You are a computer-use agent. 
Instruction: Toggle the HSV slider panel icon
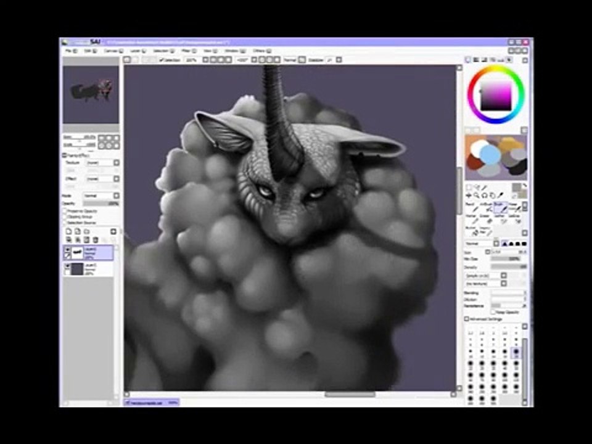[x=485, y=60]
